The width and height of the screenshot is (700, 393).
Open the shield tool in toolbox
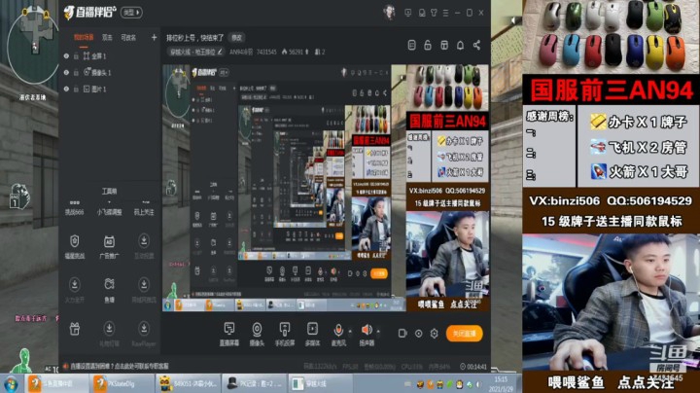(x=75, y=246)
